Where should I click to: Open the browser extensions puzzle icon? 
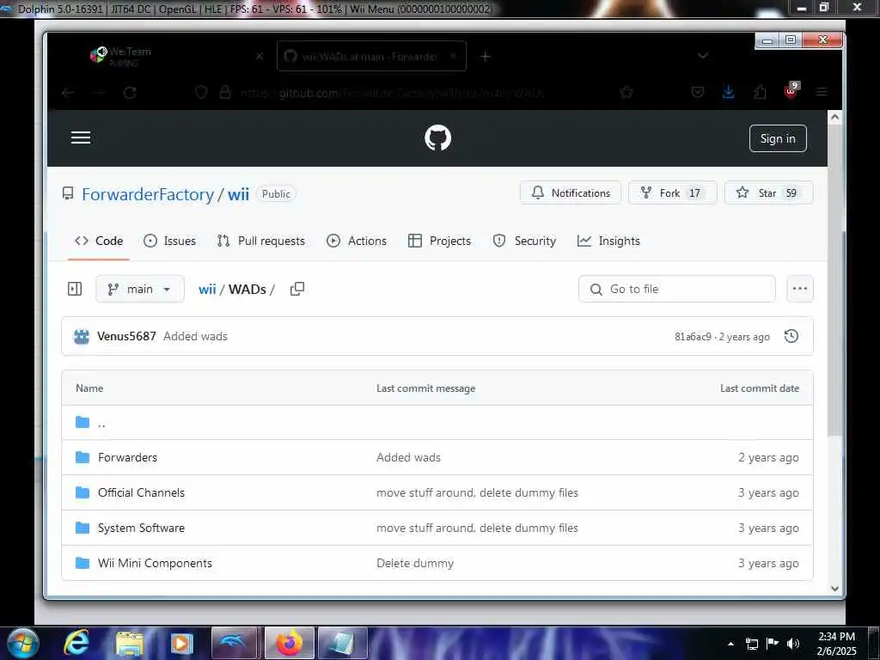tap(760, 92)
